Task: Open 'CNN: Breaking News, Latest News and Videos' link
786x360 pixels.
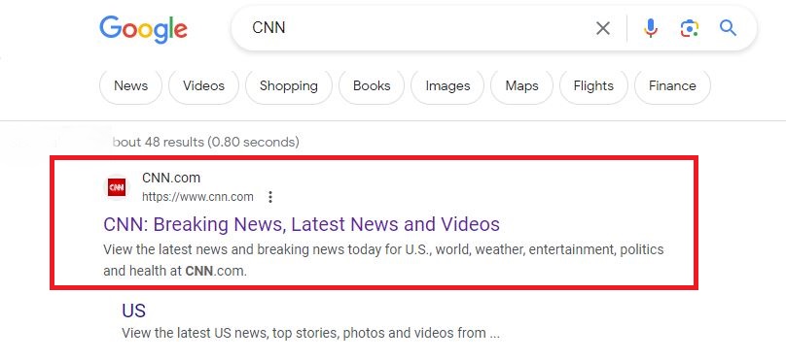Action: click(302, 224)
